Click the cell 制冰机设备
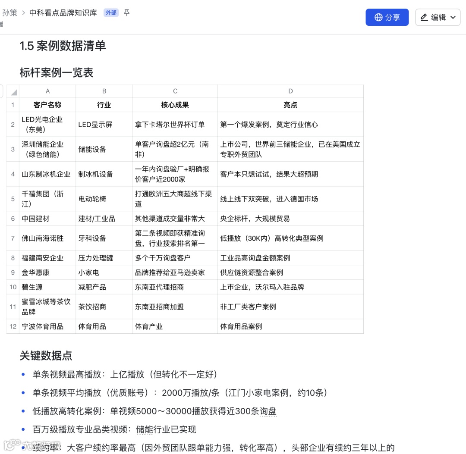Viewport: 466px width, 454px height. click(104, 174)
